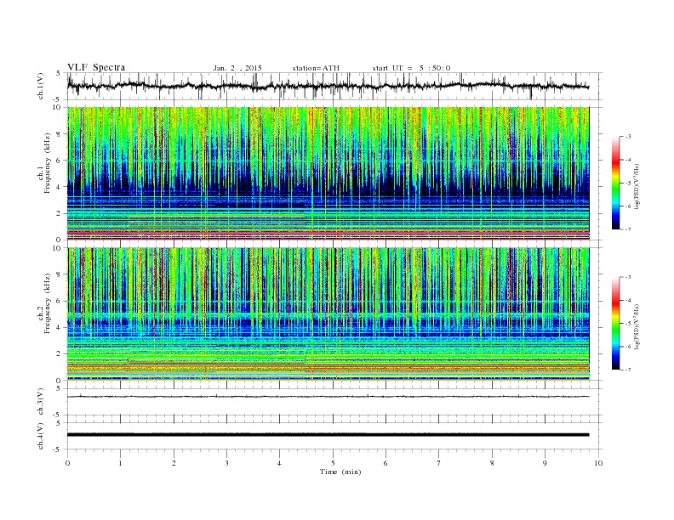Click the "ch.4(V)" axis label
674x520 pixels.
[41, 437]
